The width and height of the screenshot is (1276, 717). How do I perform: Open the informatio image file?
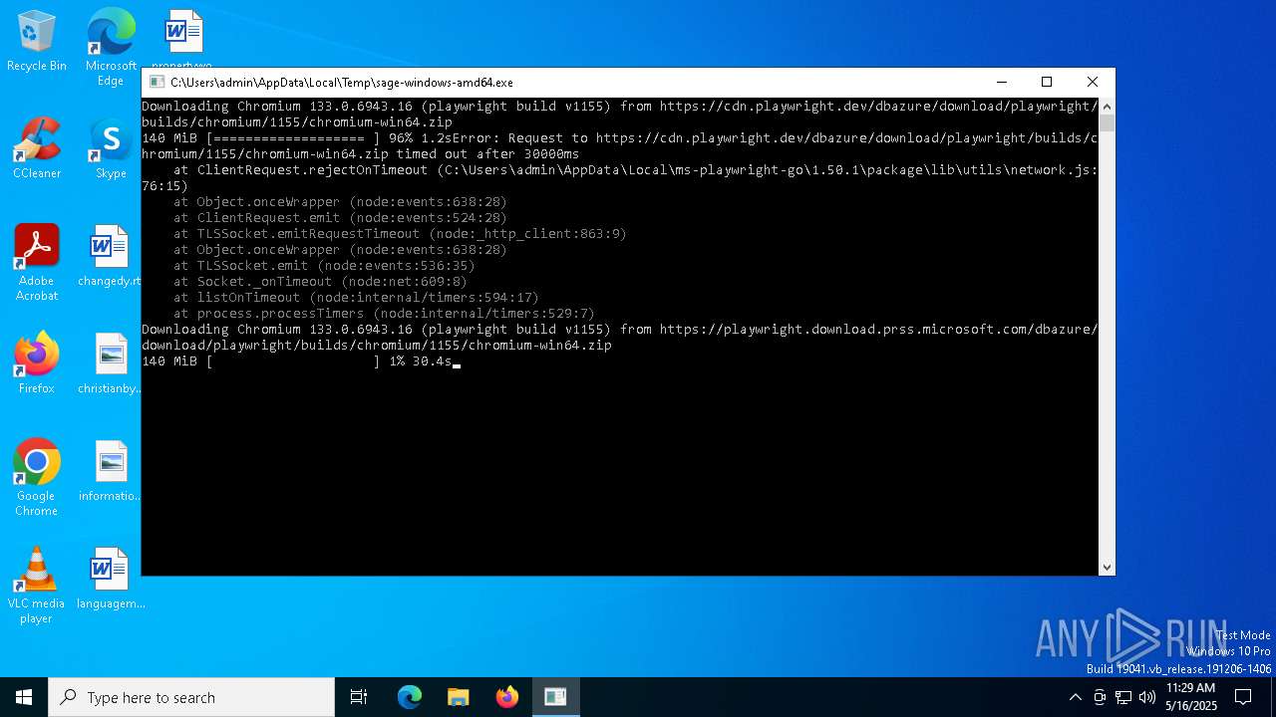coord(110,471)
